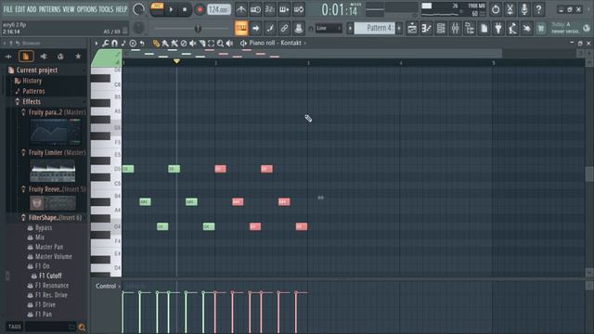Select the Mute tool with speaker icon
The image size is (594, 334).
(x=193, y=44)
